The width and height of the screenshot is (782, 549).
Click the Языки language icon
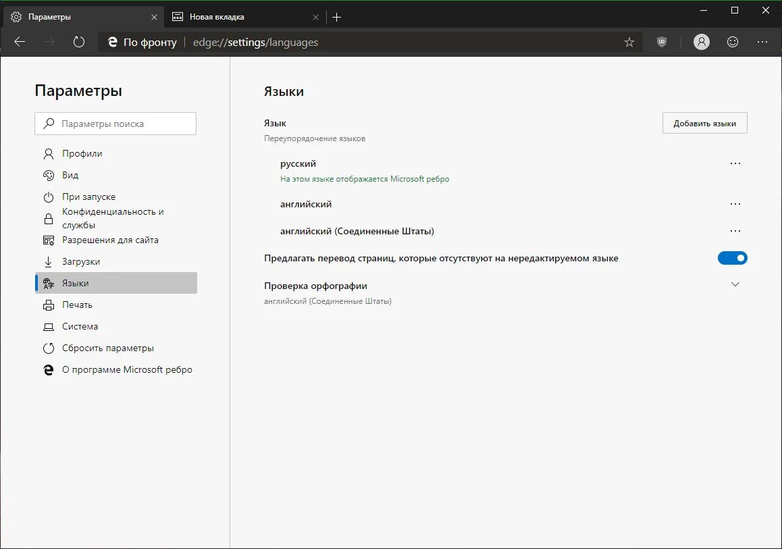coord(49,283)
